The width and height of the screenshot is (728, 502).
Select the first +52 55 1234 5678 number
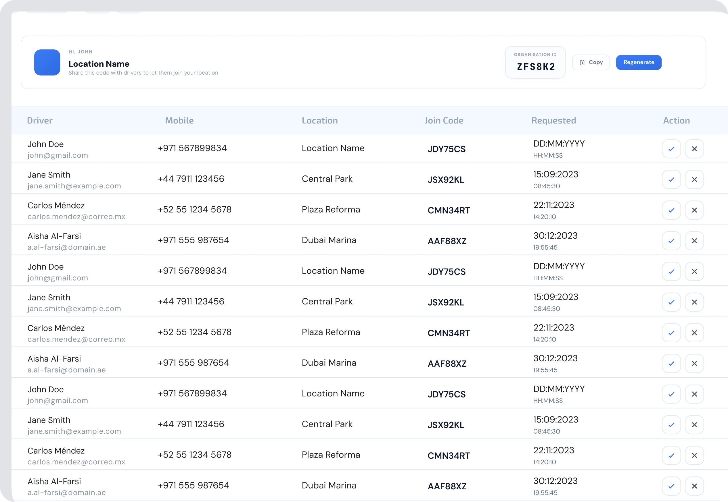(195, 209)
